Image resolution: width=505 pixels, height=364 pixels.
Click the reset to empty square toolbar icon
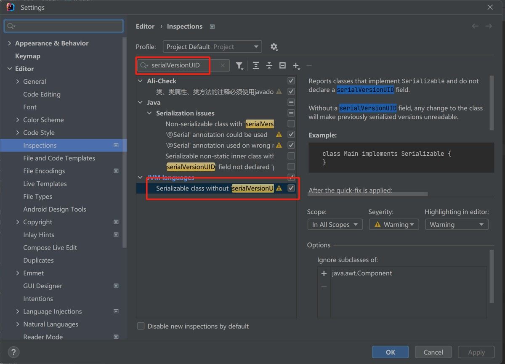click(x=283, y=66)
